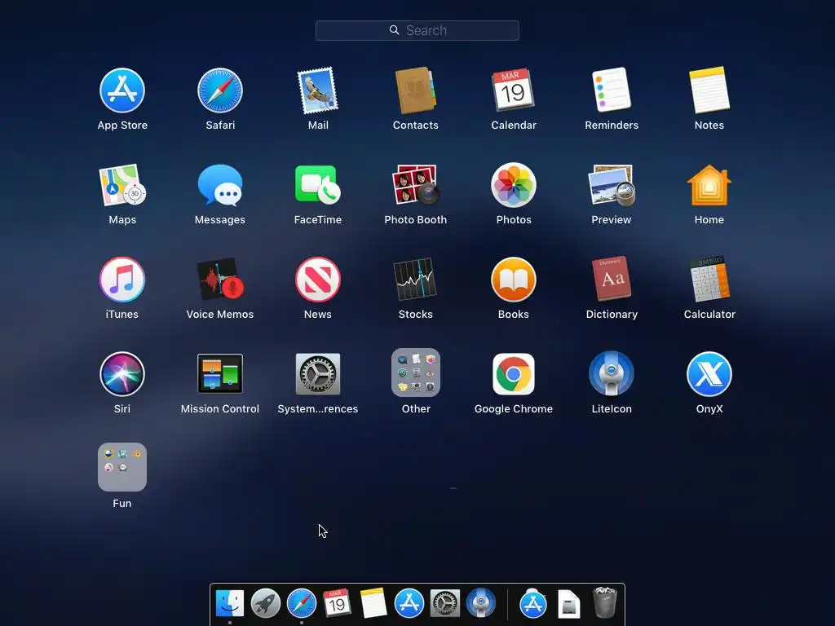The image size is (835, 626).
Task: Launch Safari from the Launchpad grid
Action: click(220, 90)
